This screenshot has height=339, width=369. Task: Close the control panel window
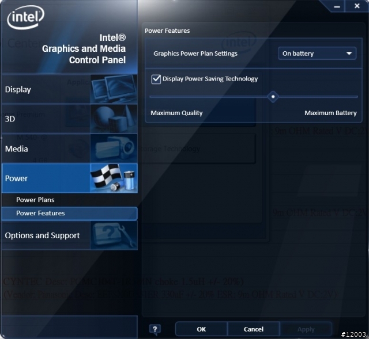357,6
